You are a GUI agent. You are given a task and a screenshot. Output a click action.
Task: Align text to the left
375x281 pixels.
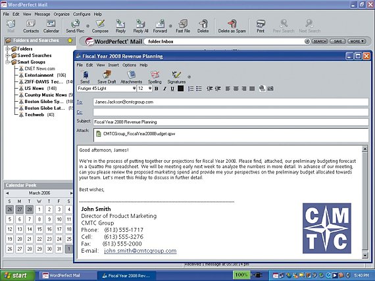tap(228, 89)
